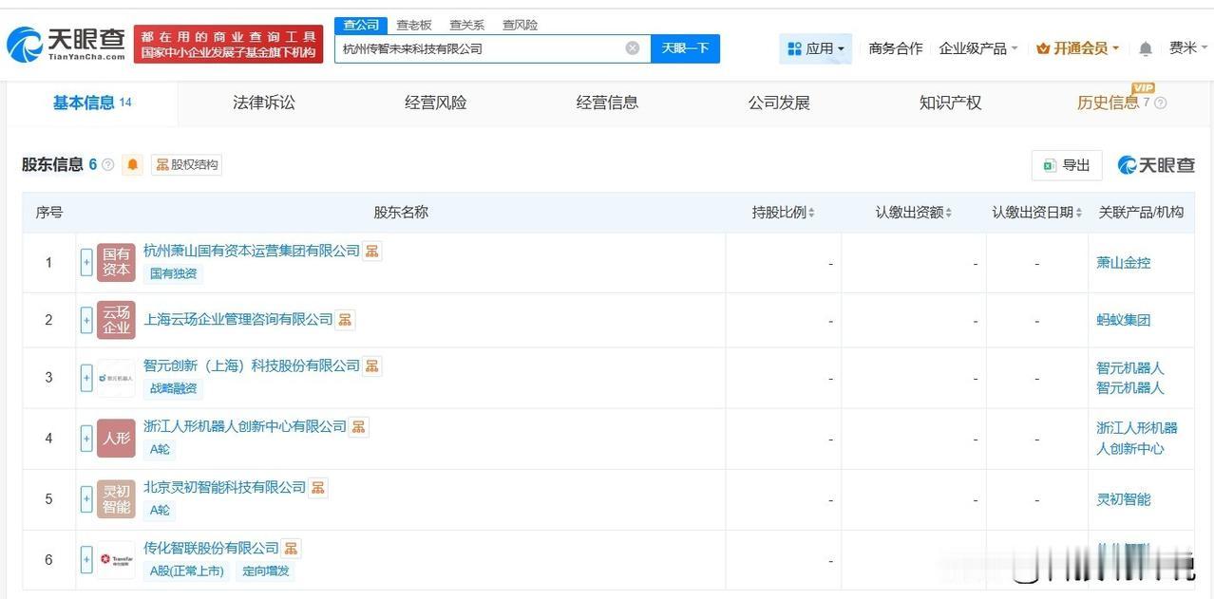Open the notification bell in top bar
1214x599 pixels.
1146,48
